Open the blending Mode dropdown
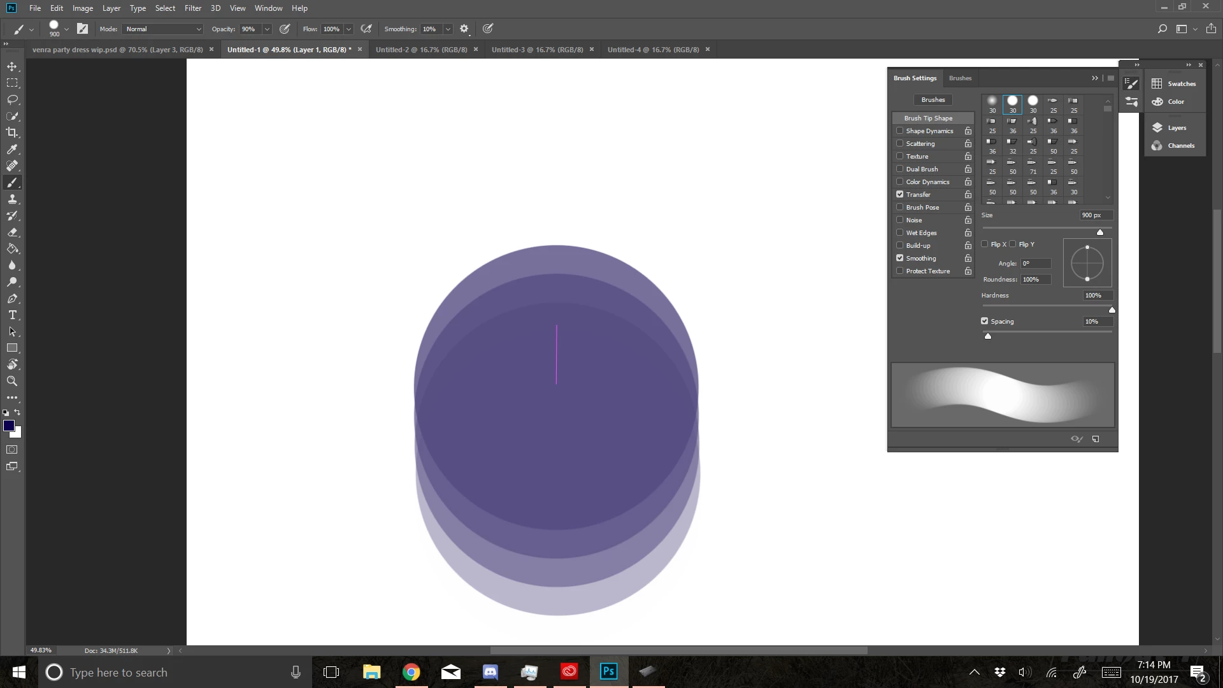The image size is (1223, 688). [x=163, y=29]
